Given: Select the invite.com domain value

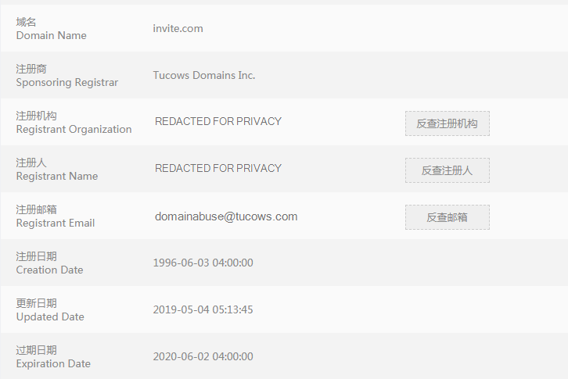Looking at the screenshot, I should pos(178,28).
